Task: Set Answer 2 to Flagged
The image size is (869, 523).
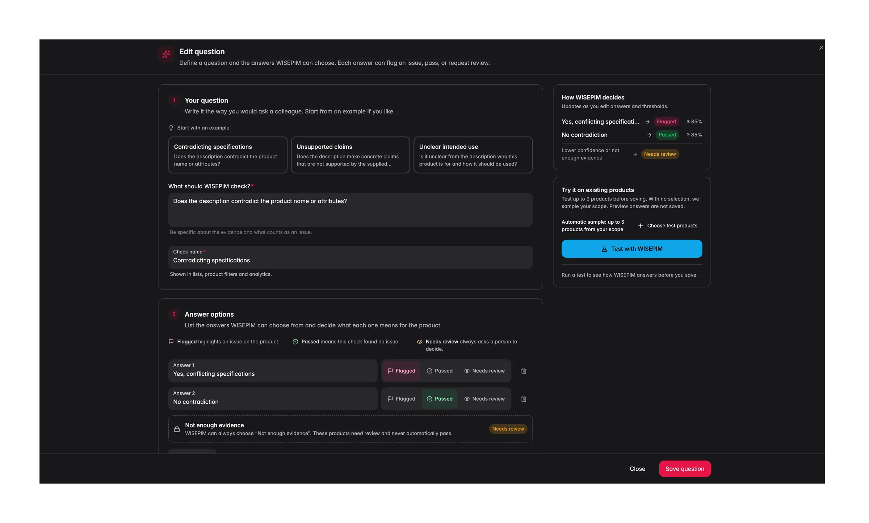Action: coord(401,398)
